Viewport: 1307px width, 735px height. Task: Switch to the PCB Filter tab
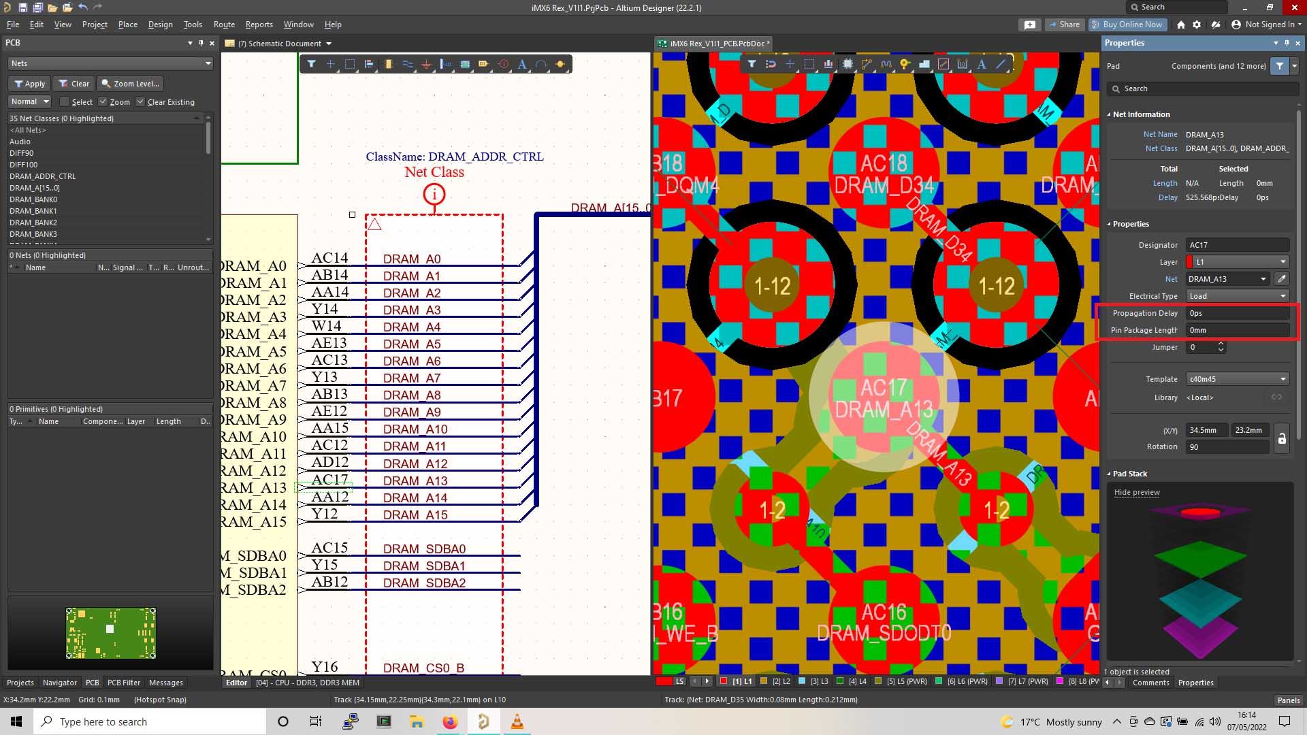pos(123,683)
